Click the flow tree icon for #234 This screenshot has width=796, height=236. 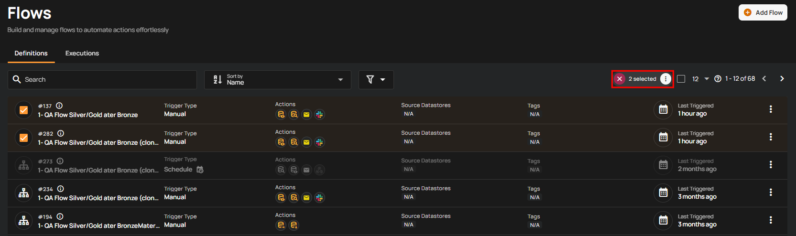point(23,193)
